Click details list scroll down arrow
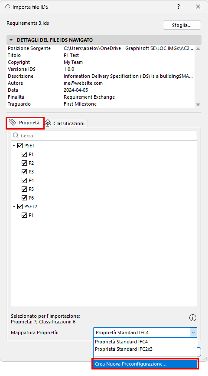Screen dimensions: 208x376 click(x=198, y=105)
